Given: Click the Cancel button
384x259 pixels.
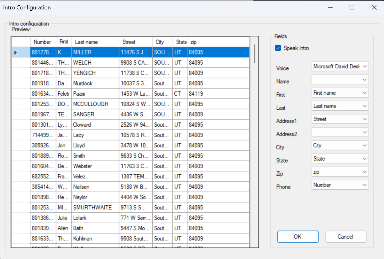Looking at the screenshot, I should (345, 237).
